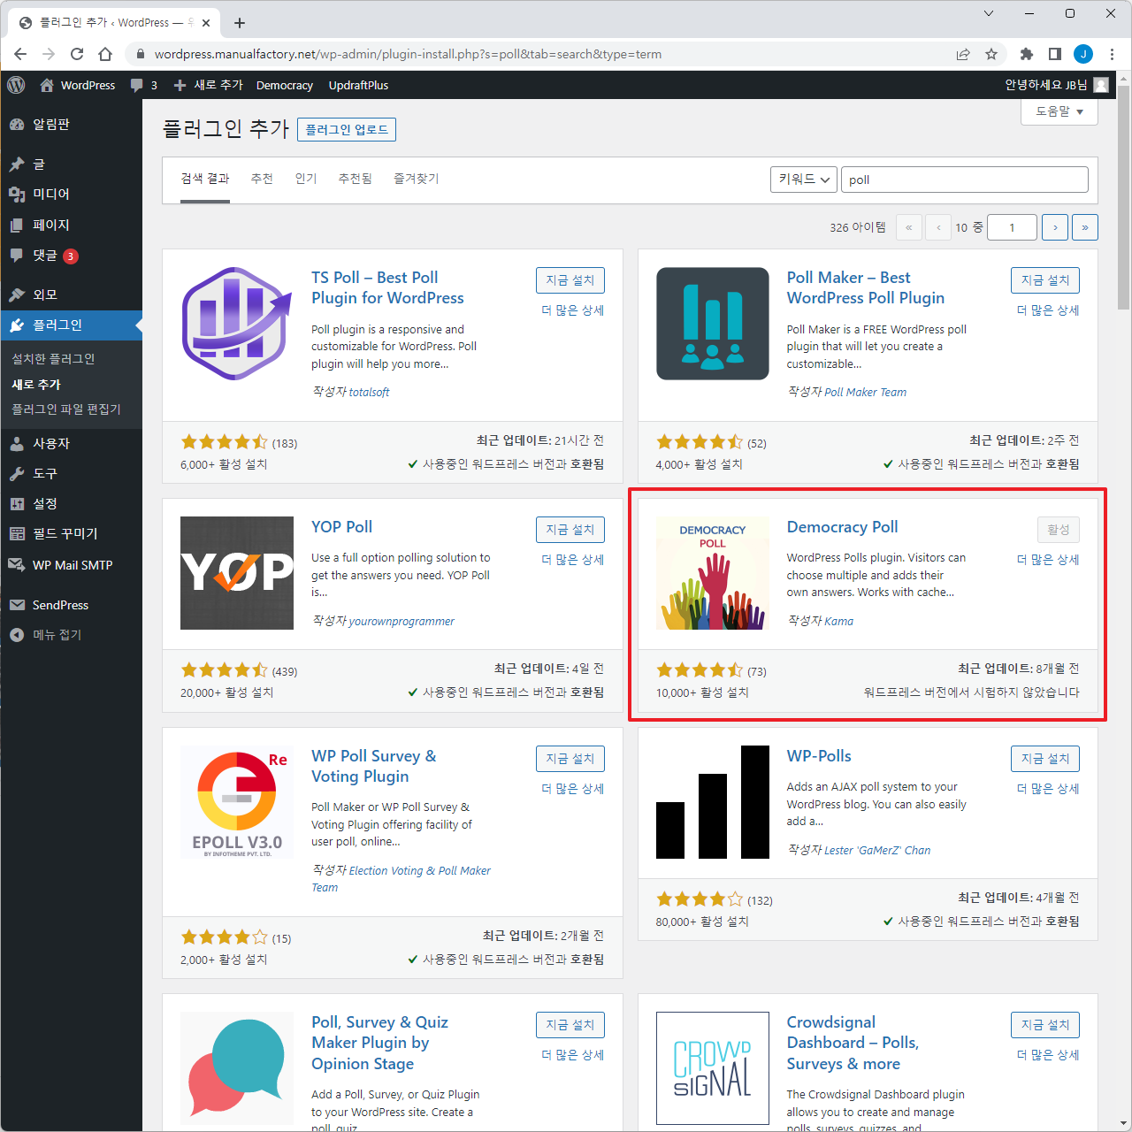Collapse the sidebar with 메뉴 접기

71,635
